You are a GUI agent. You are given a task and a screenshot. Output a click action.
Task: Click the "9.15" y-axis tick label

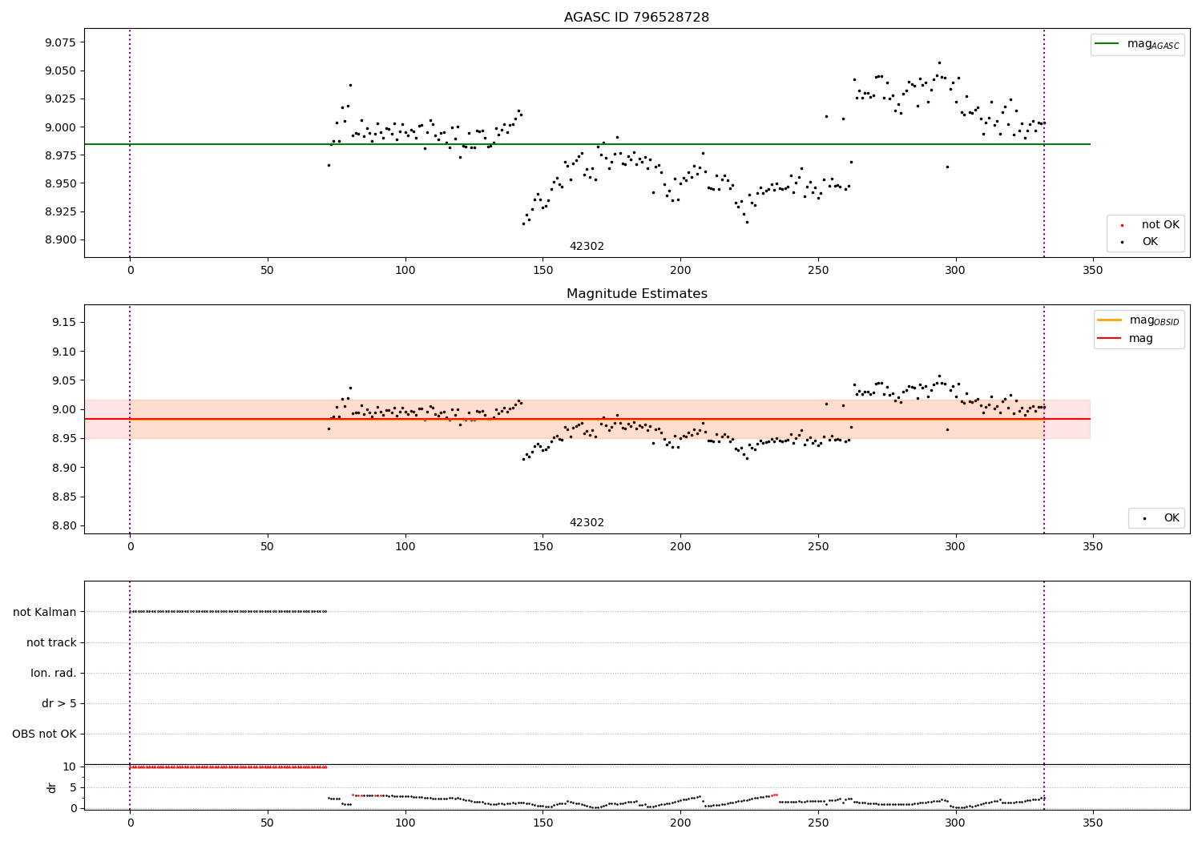tap(63, 322)
